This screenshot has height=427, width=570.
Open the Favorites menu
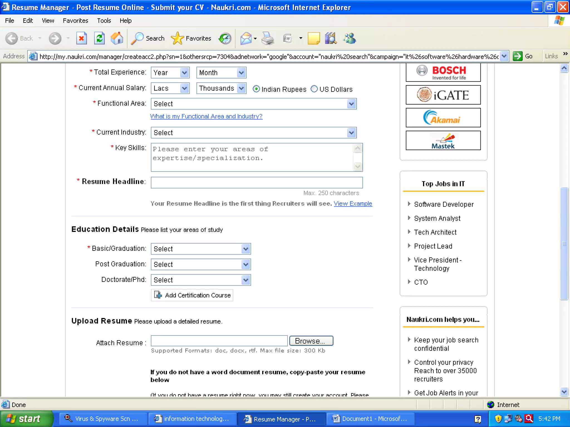point(75,21)
